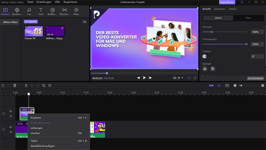Toggle visibility of the upper track
This screenshot has height=150, width=266.
[x=11, y=111]
